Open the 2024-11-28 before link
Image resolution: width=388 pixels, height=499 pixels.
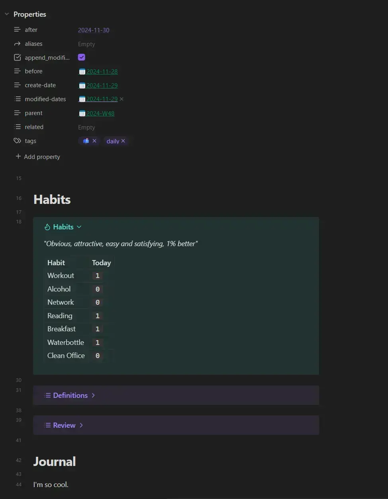pos(102,72)
